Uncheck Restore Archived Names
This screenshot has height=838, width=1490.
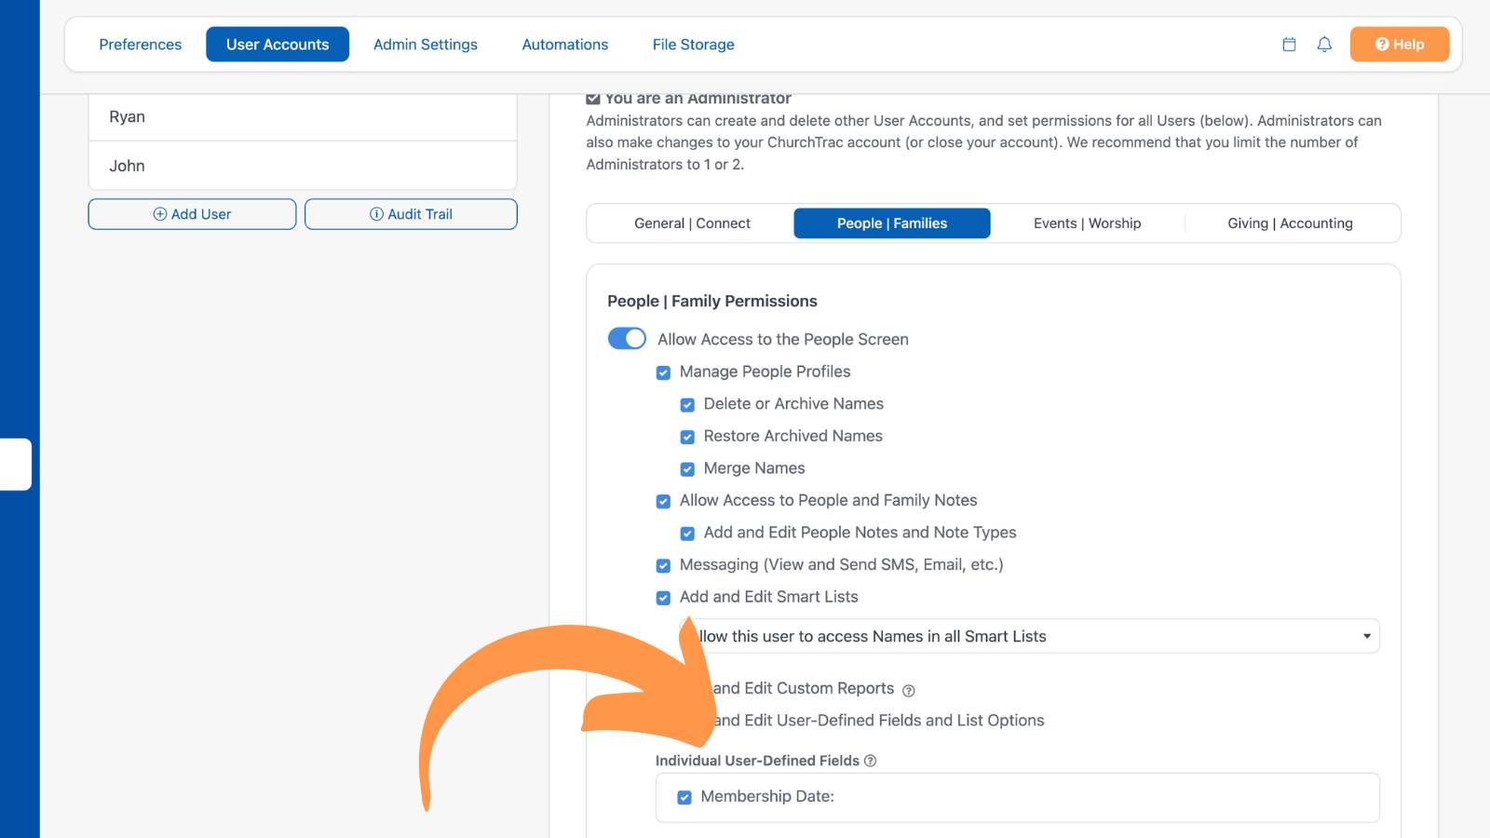tap(687, 437)
